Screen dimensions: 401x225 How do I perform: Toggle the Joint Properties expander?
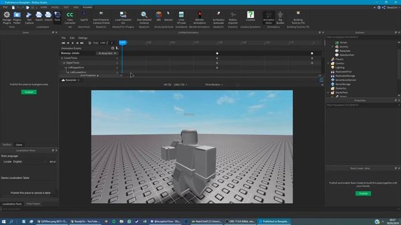(x=89, y=76)
